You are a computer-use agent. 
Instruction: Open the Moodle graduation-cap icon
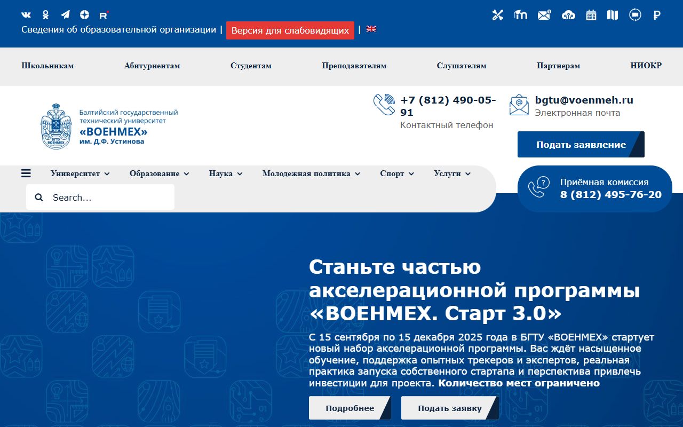point(521,15)
